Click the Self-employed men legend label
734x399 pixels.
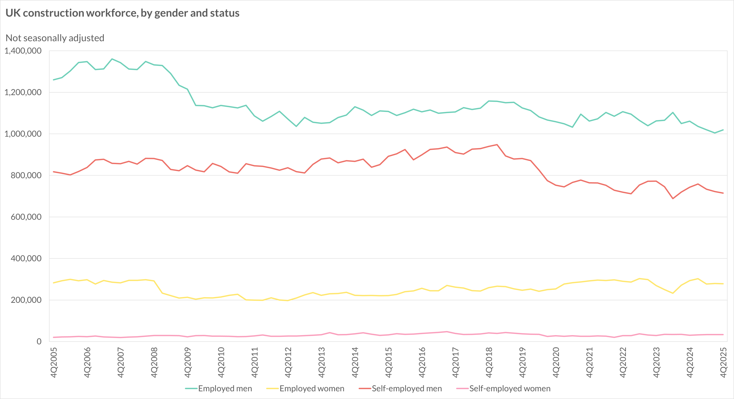[x=407, y=388]
